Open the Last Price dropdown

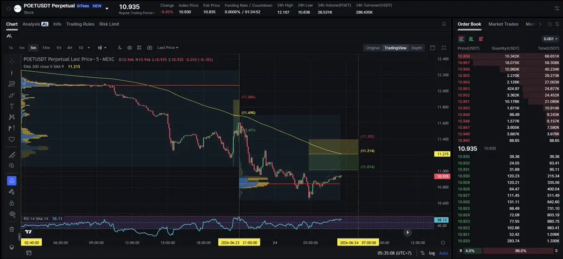coord(167,48)
